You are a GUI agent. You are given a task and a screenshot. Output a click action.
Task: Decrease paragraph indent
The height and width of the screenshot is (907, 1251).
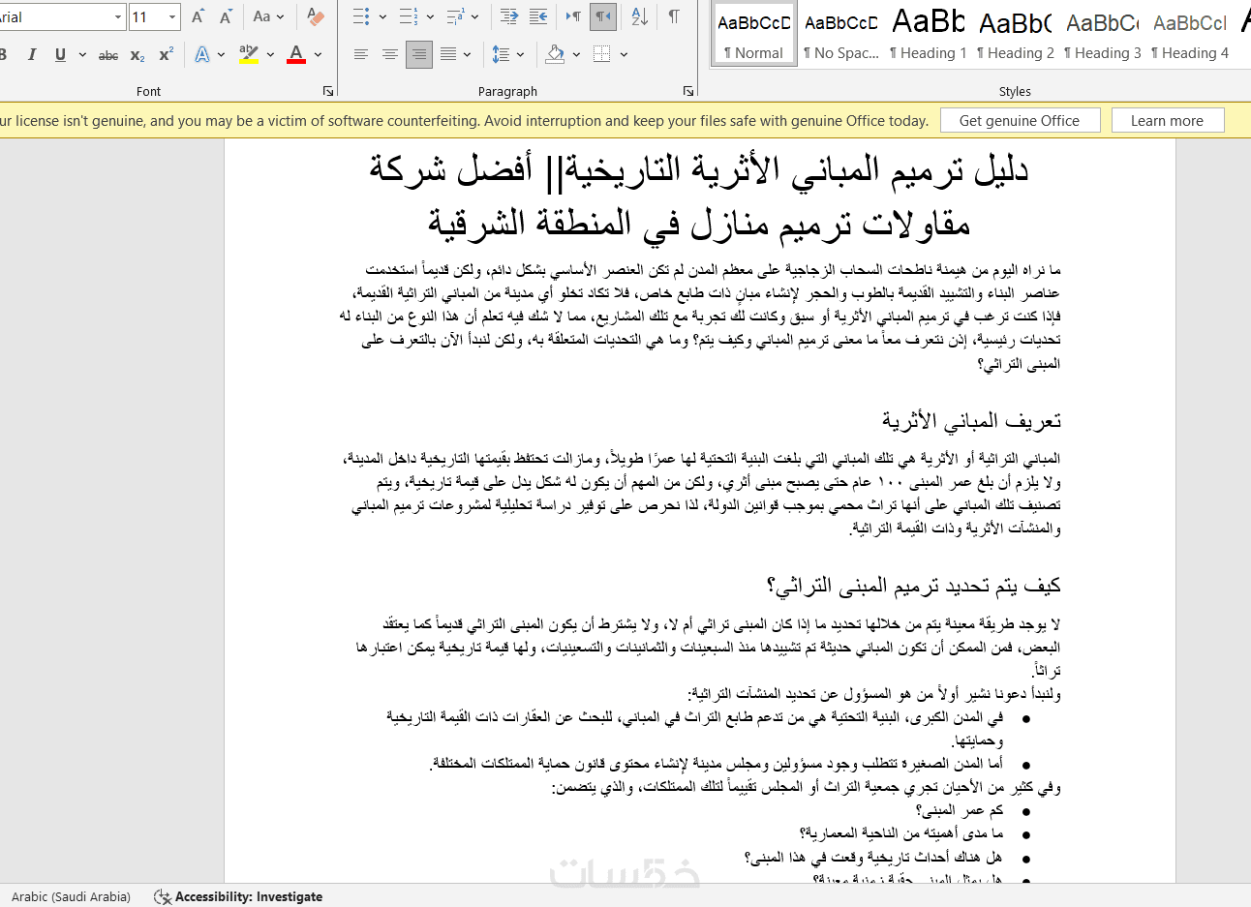(509, 16)
